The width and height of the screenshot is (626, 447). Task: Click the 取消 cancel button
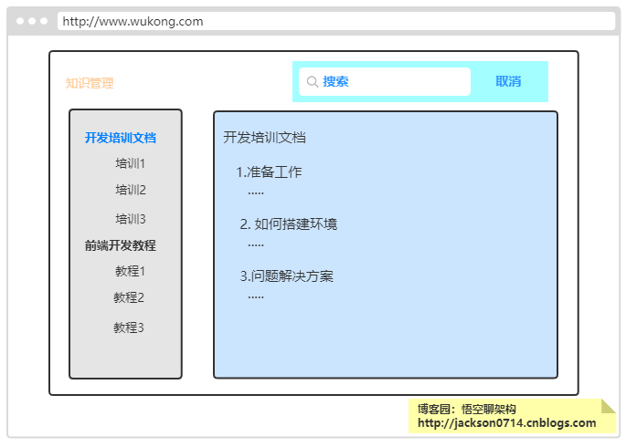tap(508, 81)
